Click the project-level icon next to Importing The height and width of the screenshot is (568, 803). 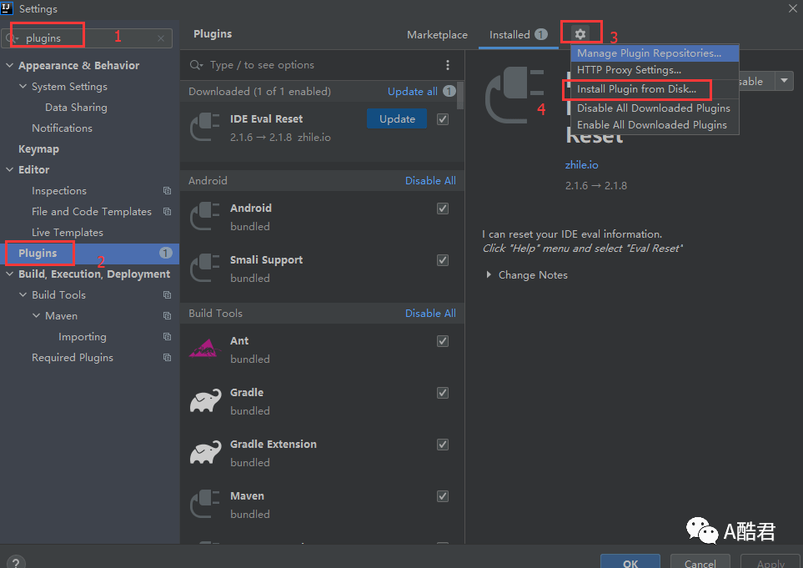tap(167, 336)
